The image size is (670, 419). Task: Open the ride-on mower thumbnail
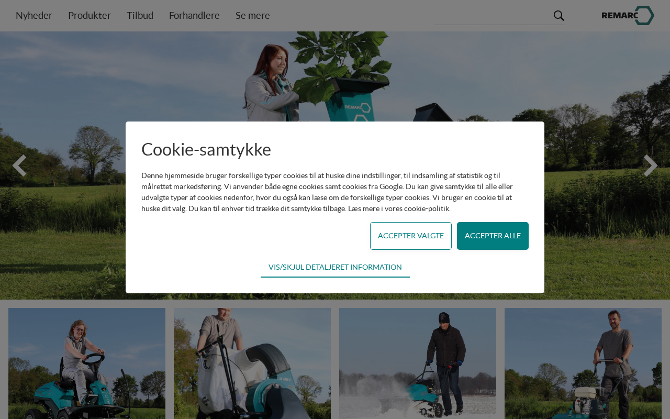pos(87,363)
